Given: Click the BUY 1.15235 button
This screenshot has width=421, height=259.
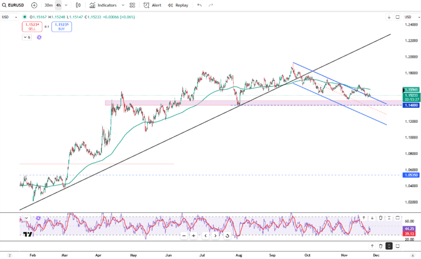Looking at the screenshot, I should (61, 27).
